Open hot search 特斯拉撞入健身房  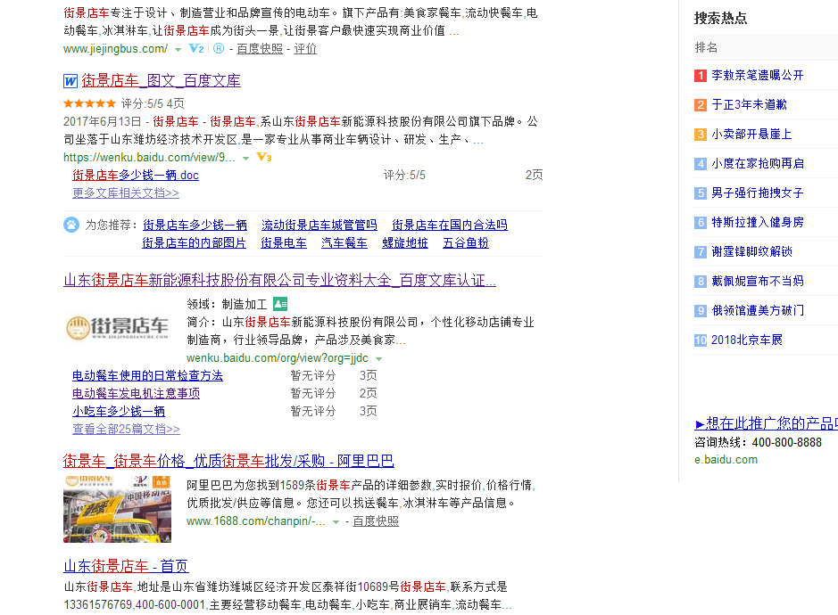coord(758,222)
